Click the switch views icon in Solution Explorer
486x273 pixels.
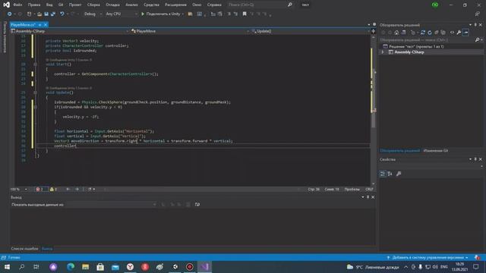tap(403, 33)
